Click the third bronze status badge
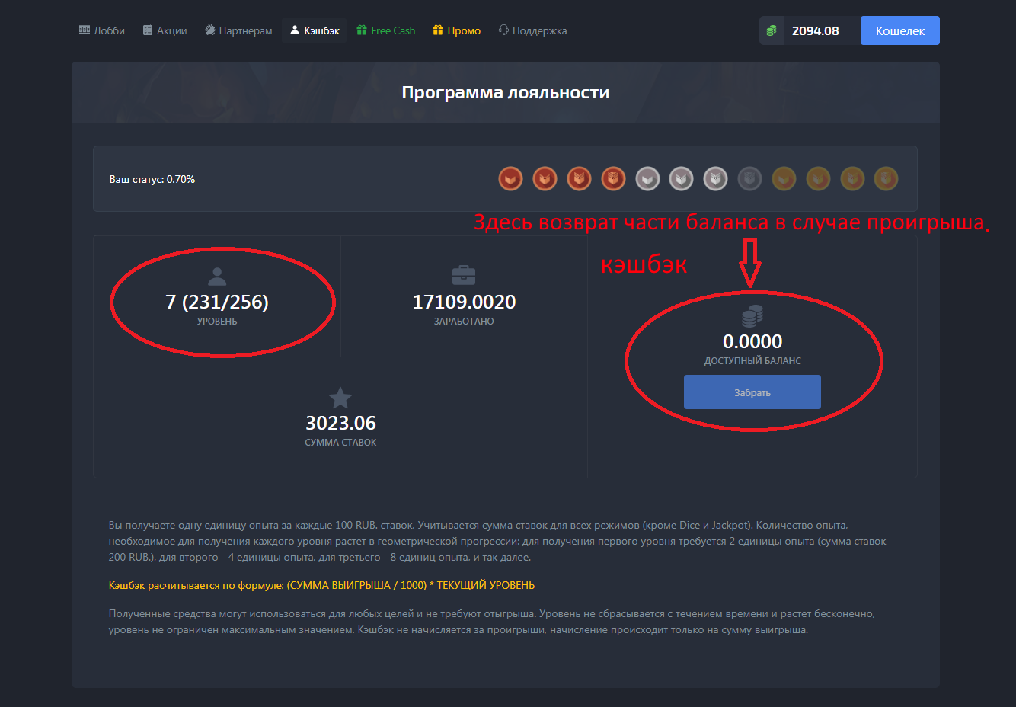1016x707 pixels. point(579,179)
